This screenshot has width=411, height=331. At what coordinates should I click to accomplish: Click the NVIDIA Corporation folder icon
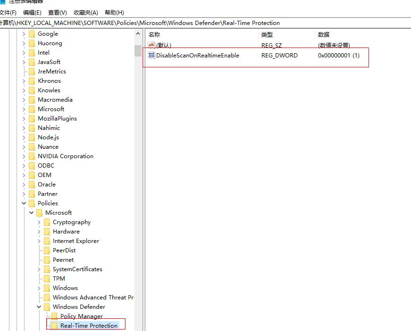coord(32,156)
